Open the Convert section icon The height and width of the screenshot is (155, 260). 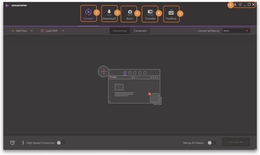pos(88,12)
